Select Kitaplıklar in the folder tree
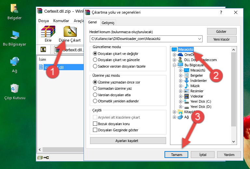This screenshot has height=169, width=250. pyautogui.click(x=187, y=112)
